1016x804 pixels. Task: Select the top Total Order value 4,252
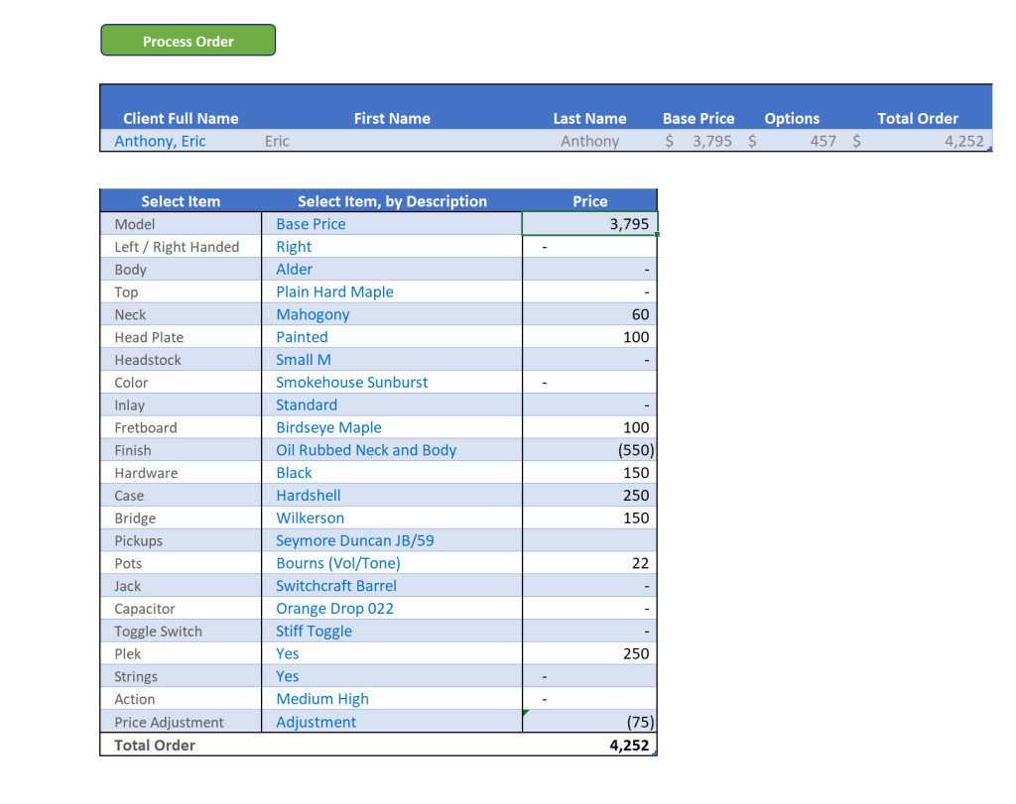[x=963, y=141]
